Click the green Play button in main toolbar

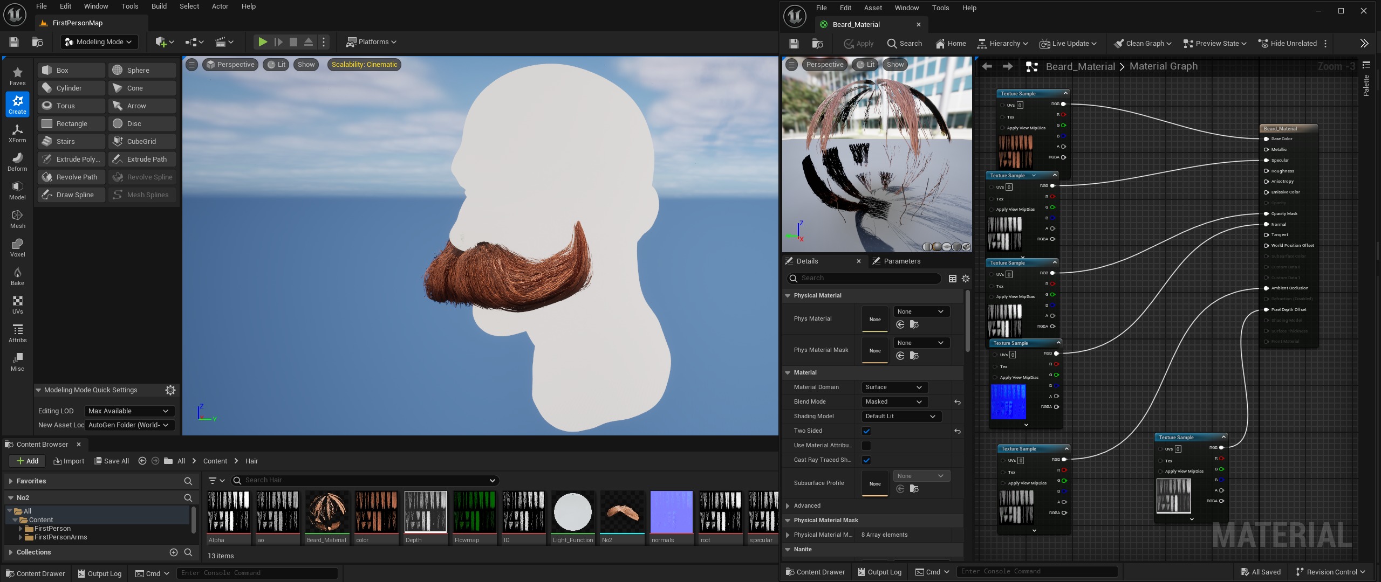tap(262, 41)
